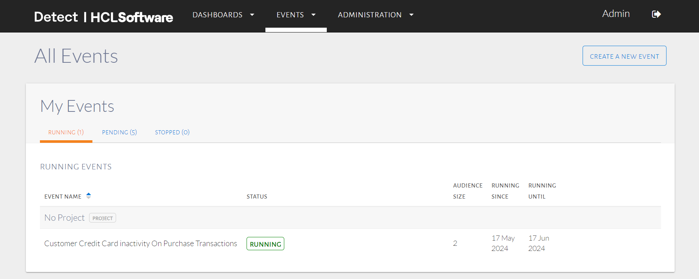Open the Administration menu
Screen dimensions: 699x279
[x=370, y=15]
